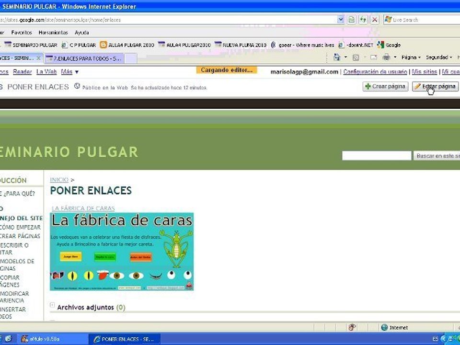460x345 pixels.
Task: Click the compatibility view icon beside address bar
Action: (x=351, y=20)
